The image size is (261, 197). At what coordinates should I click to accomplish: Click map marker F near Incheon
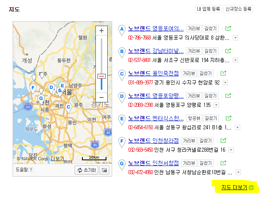tap(33, 89)
